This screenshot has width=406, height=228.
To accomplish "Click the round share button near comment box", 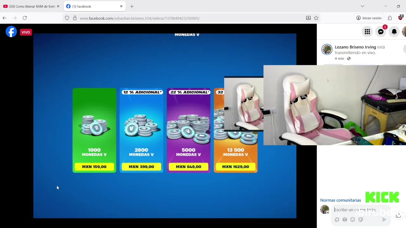I will click(398, 215).
